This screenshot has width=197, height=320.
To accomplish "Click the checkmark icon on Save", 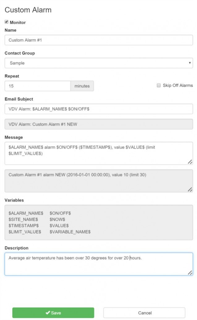I will tap(48, 313).
